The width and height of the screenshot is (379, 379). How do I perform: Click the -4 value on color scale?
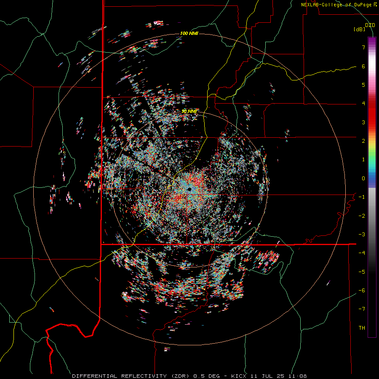(x=362, y=253)
